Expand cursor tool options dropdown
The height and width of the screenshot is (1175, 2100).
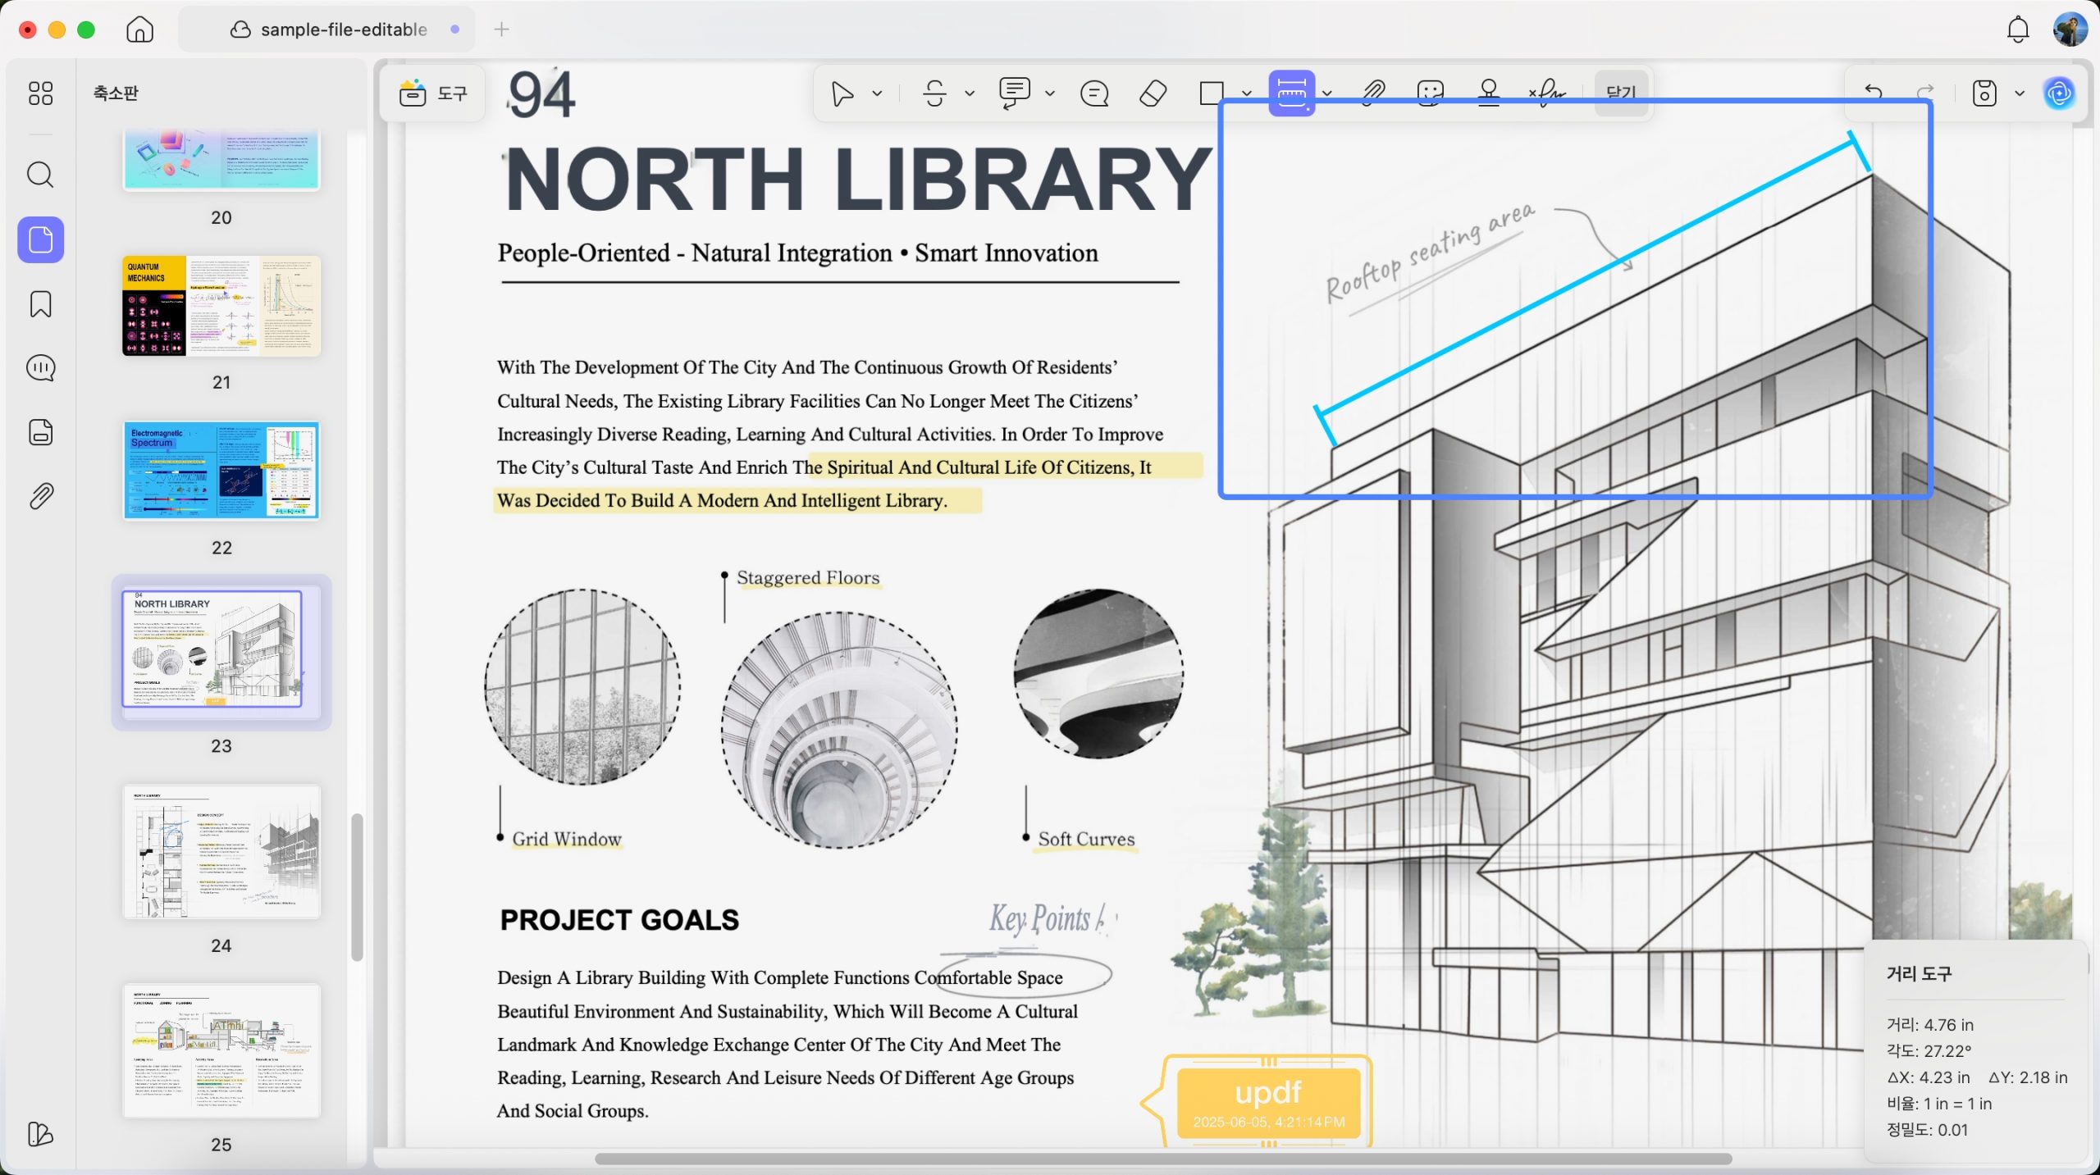pos(877,93)
